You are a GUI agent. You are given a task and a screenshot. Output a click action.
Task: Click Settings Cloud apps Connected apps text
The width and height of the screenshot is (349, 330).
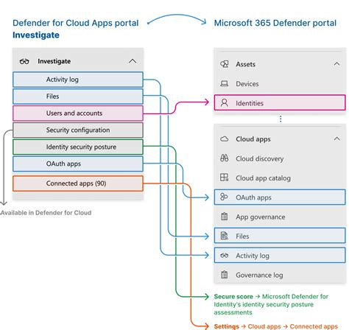[x=276, y=326]
